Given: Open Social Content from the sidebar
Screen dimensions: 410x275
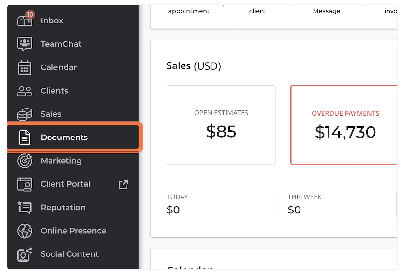Looking at the screenshot, I should point(69,254).
